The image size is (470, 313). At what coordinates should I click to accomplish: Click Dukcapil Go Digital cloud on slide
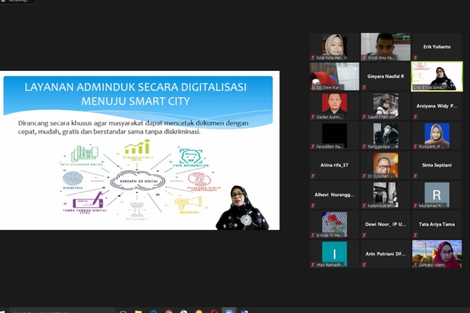coord(138,181)
